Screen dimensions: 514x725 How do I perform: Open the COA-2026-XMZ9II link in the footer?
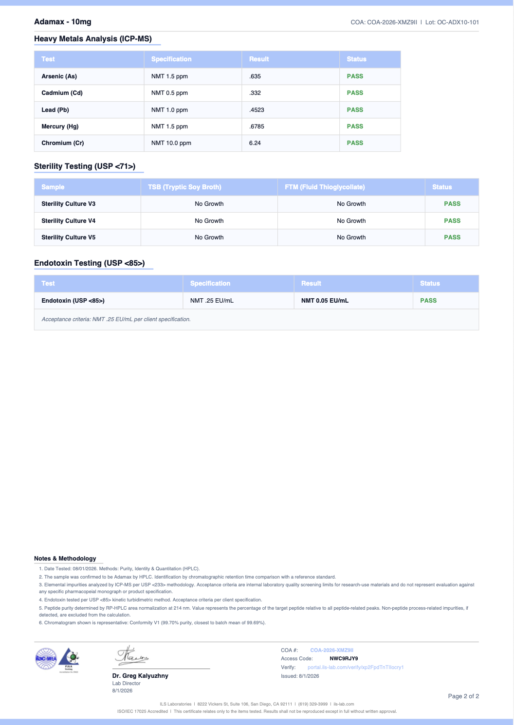(332, 650)
